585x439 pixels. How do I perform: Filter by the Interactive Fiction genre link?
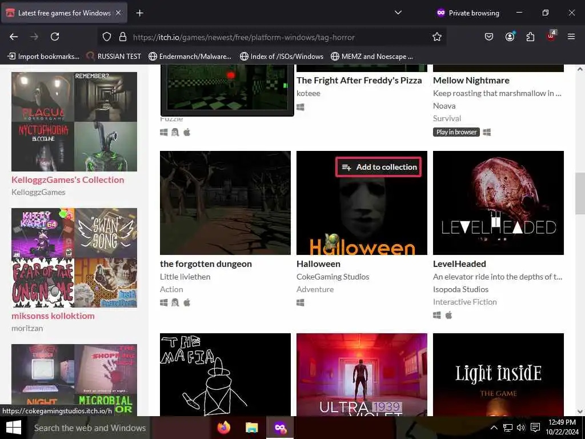pyautogui.click(x=464, y=302)
